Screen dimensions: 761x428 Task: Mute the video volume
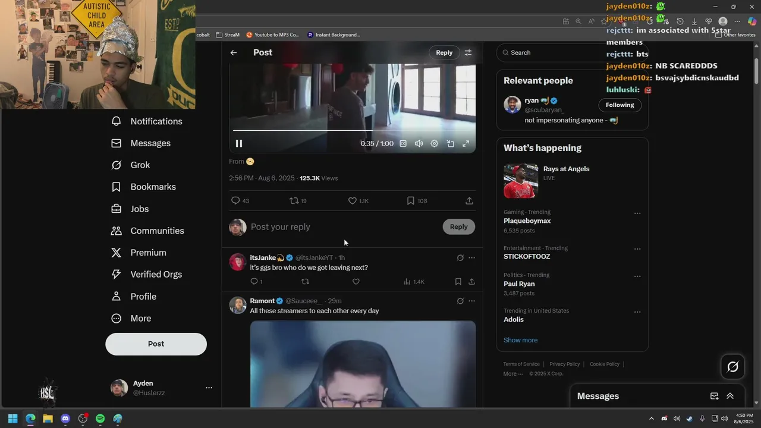click(419, 143)
